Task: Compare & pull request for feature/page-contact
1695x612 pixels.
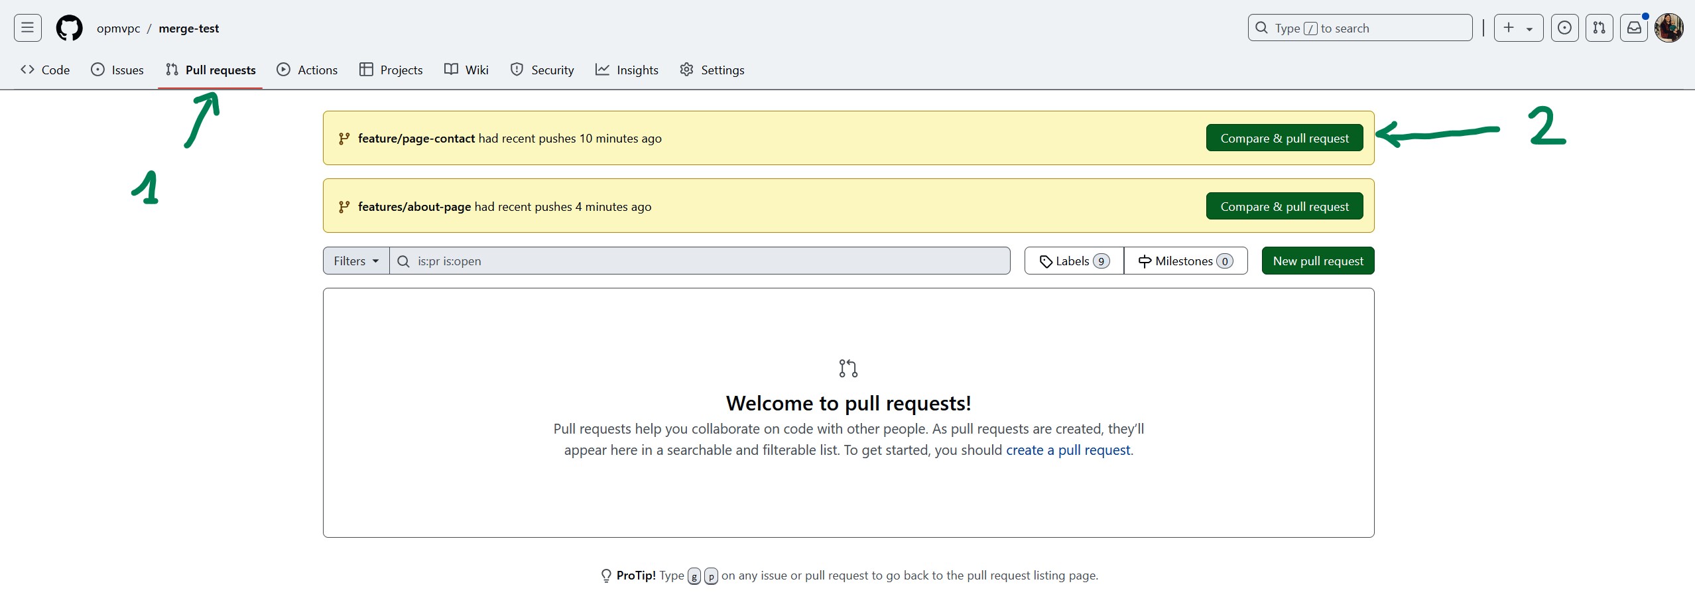Action: 1285,138
